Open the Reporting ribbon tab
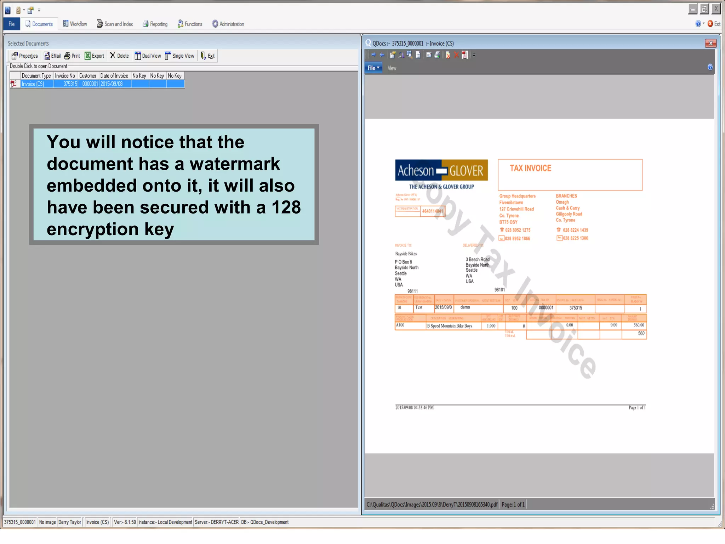 (x=155, y=24)
